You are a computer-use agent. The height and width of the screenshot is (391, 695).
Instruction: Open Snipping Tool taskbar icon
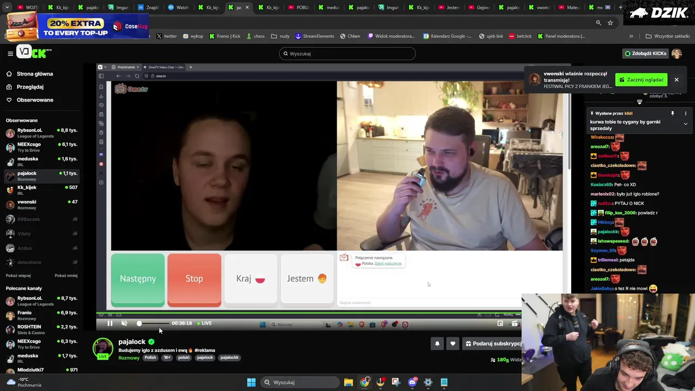[396, 382]
